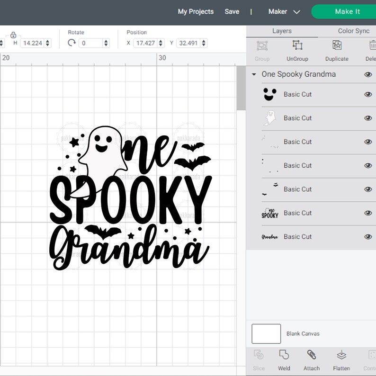Select the bats layer thumbnail
Viewport: 376px width, 376px height.
coord(270,189)
